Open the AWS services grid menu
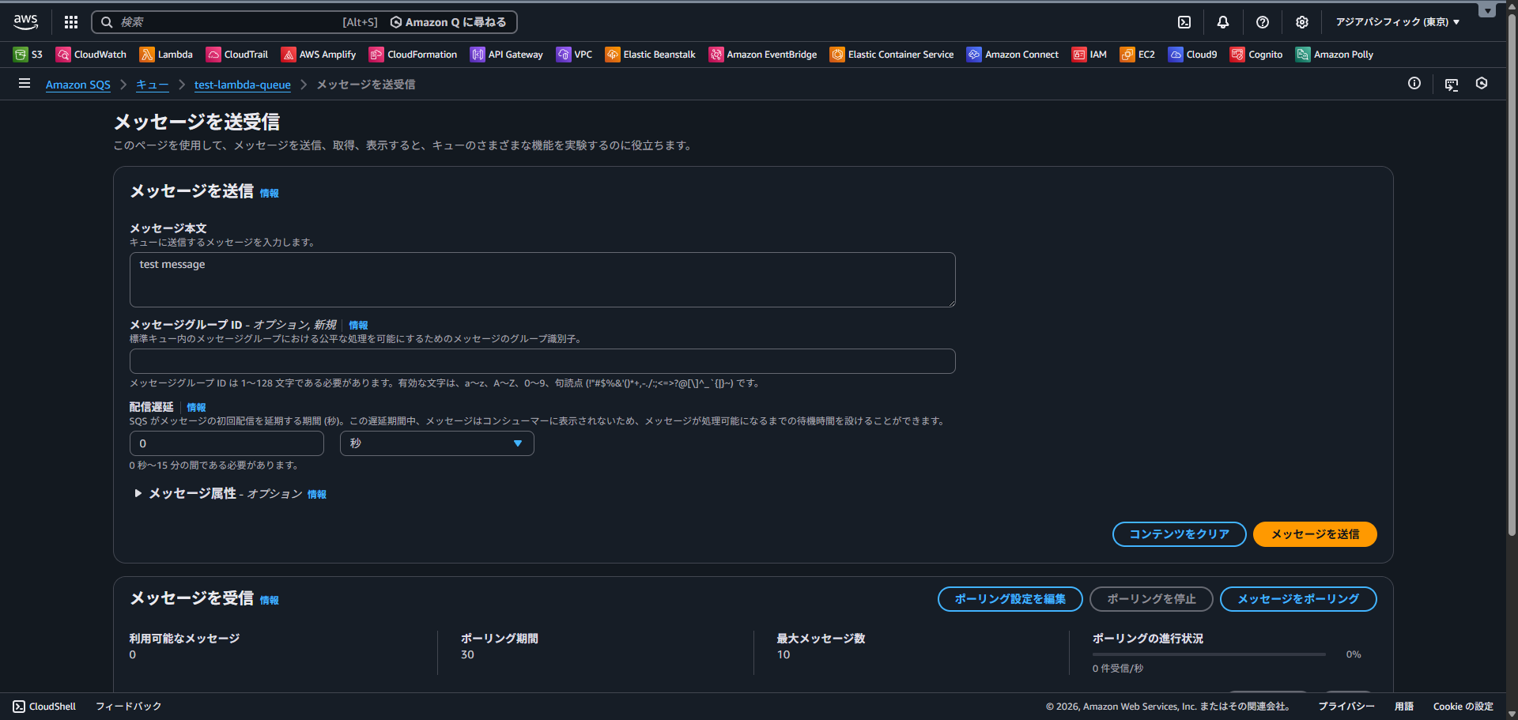Image resolution: width=1518 pixels, height=720 pixels. coord(71,22)
